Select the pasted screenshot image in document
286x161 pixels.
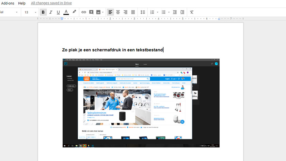(141, 103)
